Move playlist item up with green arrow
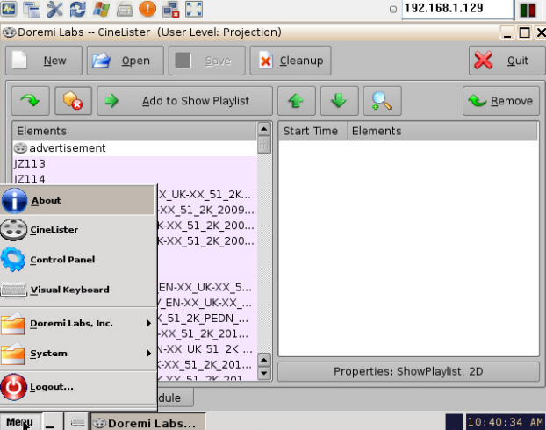546x430 pixels. click(297, 101)
